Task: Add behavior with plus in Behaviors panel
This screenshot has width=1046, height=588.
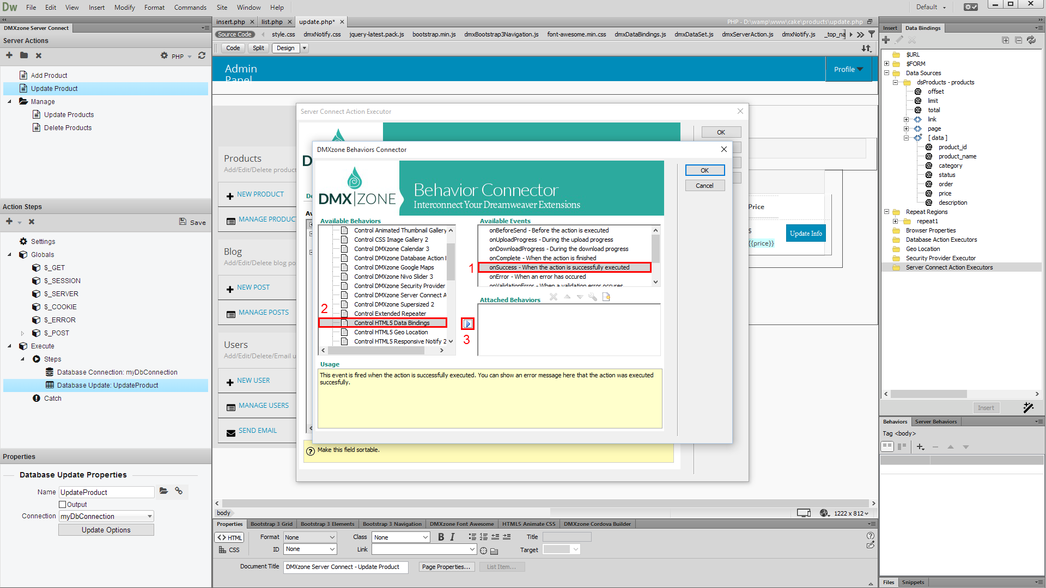Action: click(x=920, y=447)
